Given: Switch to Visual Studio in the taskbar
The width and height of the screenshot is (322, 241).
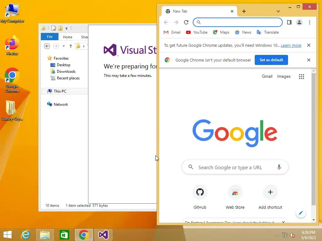Looking at the screenshot, I should coord(103,235).
